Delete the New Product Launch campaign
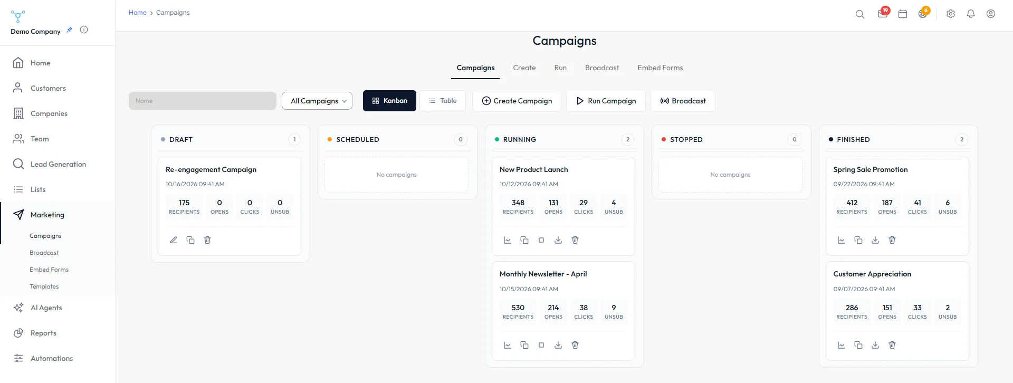The image size is (1013, 383). tap(575, 240)
